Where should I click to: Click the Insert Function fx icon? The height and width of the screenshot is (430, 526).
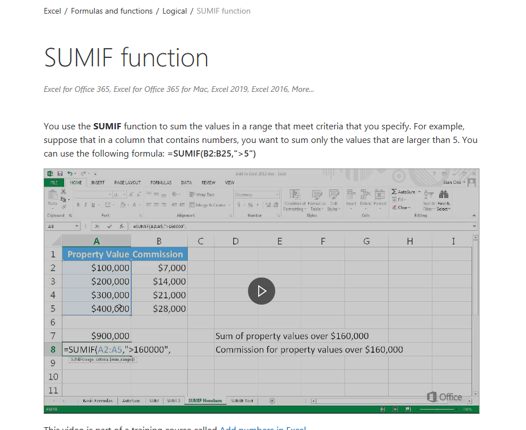121,226
